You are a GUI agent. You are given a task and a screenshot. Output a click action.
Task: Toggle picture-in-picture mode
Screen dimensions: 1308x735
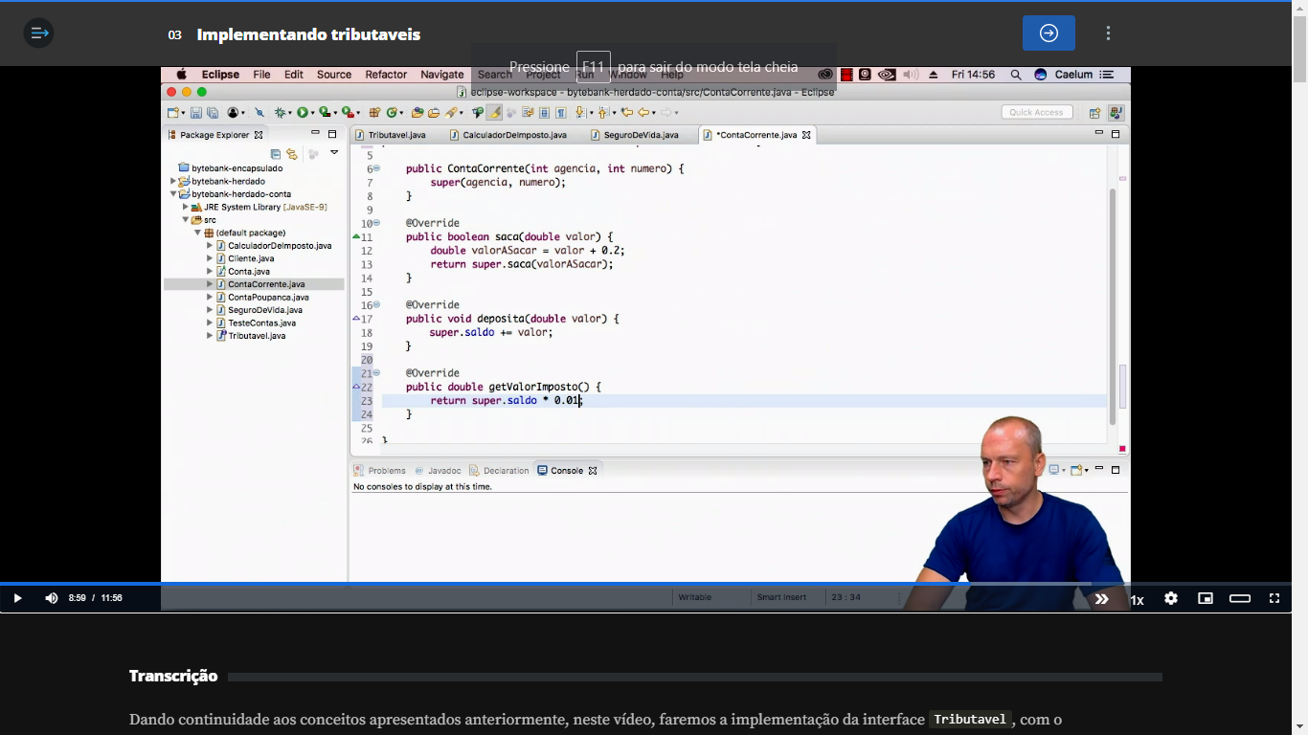click(1206, 598)
